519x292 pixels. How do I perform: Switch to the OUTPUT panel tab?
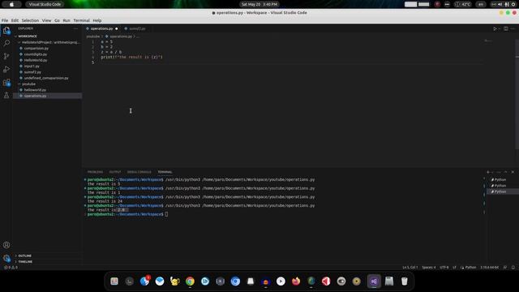(x=115, y=172)
